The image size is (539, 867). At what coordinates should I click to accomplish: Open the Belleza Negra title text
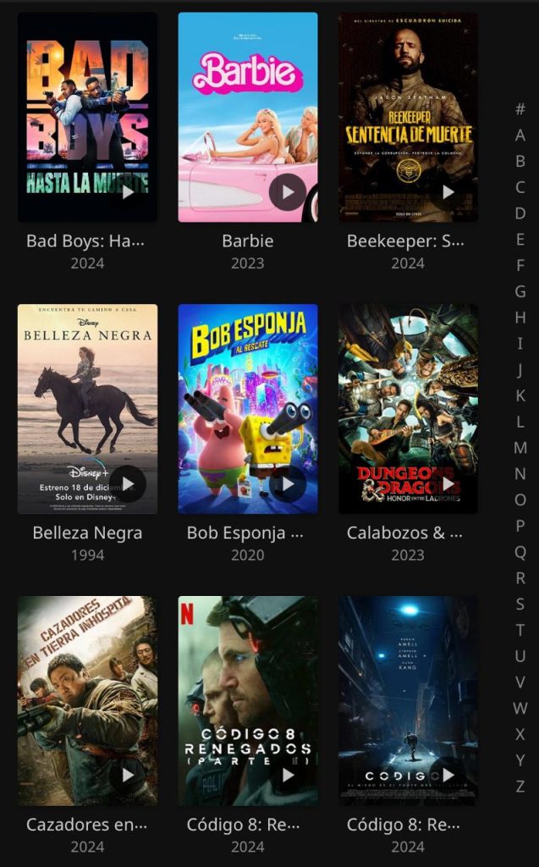pos(87,533)
